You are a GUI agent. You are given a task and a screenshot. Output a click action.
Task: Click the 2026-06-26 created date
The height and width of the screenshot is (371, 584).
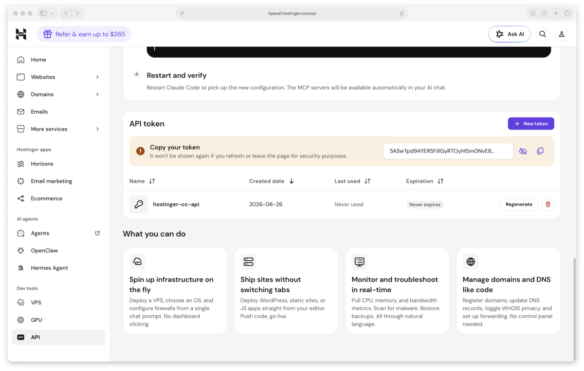point(266,204)
